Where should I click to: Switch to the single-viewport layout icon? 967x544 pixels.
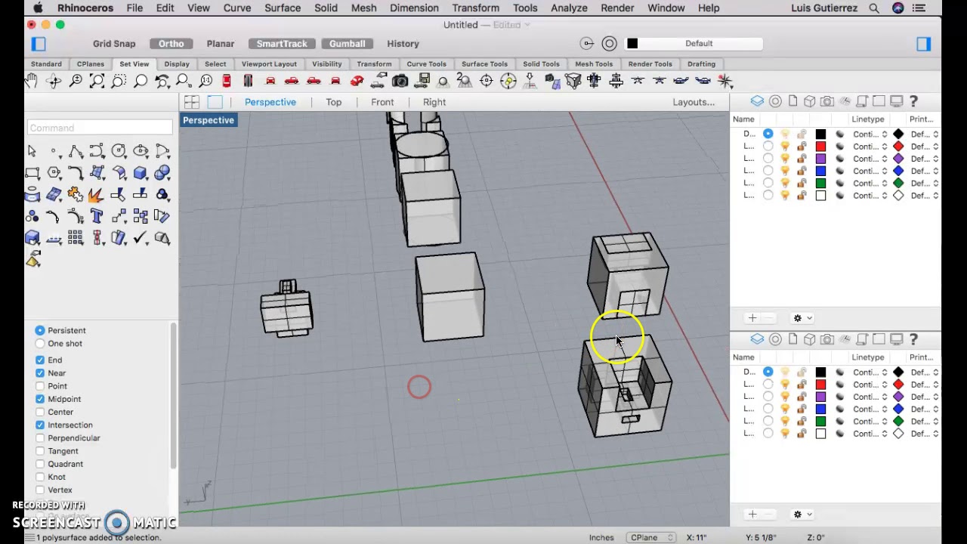pos(215,102)
